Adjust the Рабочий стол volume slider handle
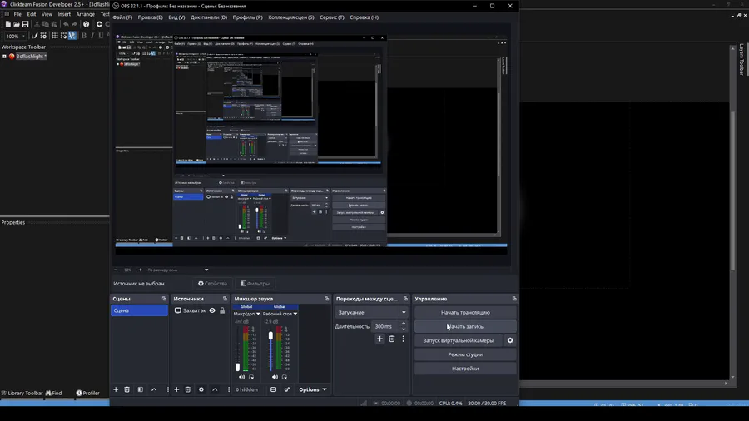Screen dimensions: 749x421 pyautogui.click(x=270, y=336)
